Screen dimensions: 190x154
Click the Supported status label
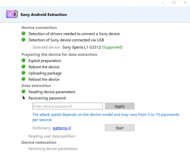click(x=112, y=47)
